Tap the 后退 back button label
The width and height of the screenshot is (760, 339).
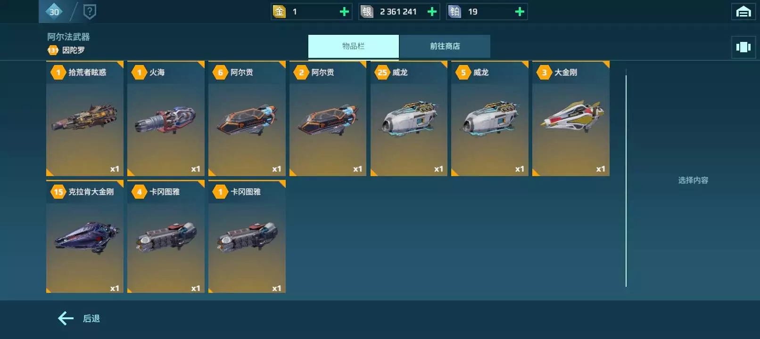tap(91, 319)
